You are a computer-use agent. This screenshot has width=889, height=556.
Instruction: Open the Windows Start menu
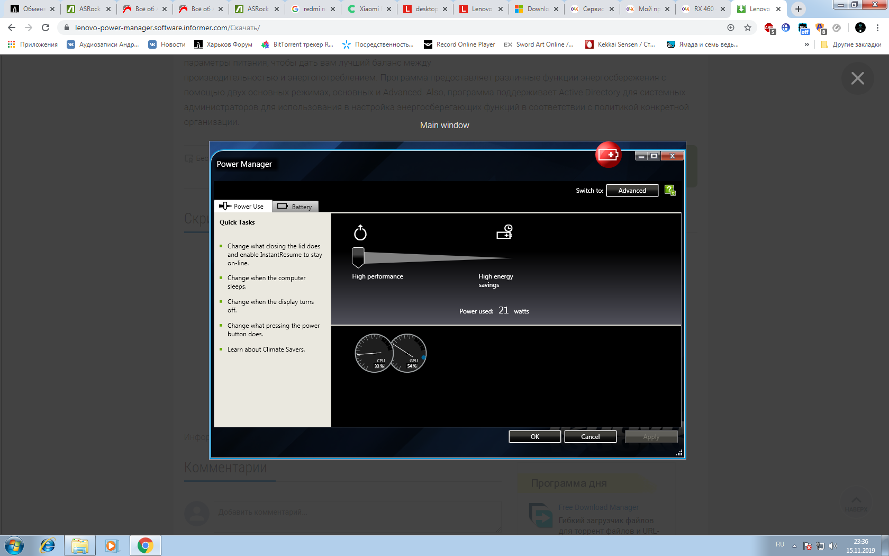[x=14, y=545]
